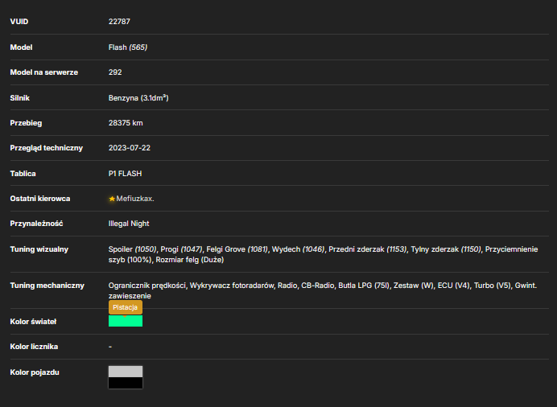Click Wydech (1046) tuning entry
The height and width of the screenshot is (407, 557).
click(x=298, y=249)
